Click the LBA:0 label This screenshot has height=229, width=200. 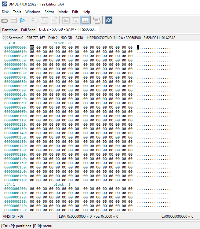pyautogui.click(x=10, y=43)
